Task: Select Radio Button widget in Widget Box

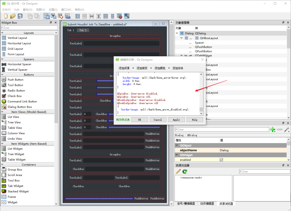Action: [x=16, y=91]
